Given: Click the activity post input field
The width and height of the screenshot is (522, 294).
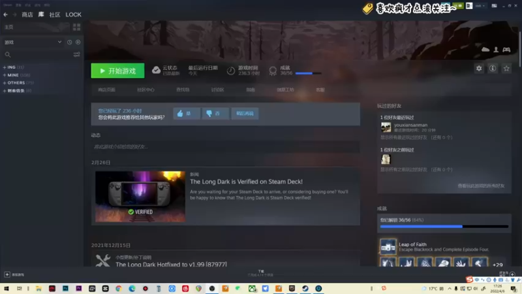Looking at the screenshot, I should 225,146.
